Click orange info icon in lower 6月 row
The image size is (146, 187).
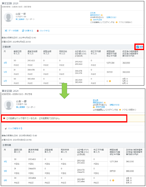point(113,180)
